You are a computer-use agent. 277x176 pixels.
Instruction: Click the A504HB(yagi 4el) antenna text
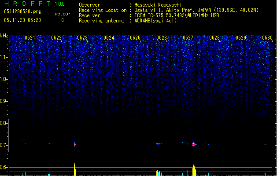point(155,21)
